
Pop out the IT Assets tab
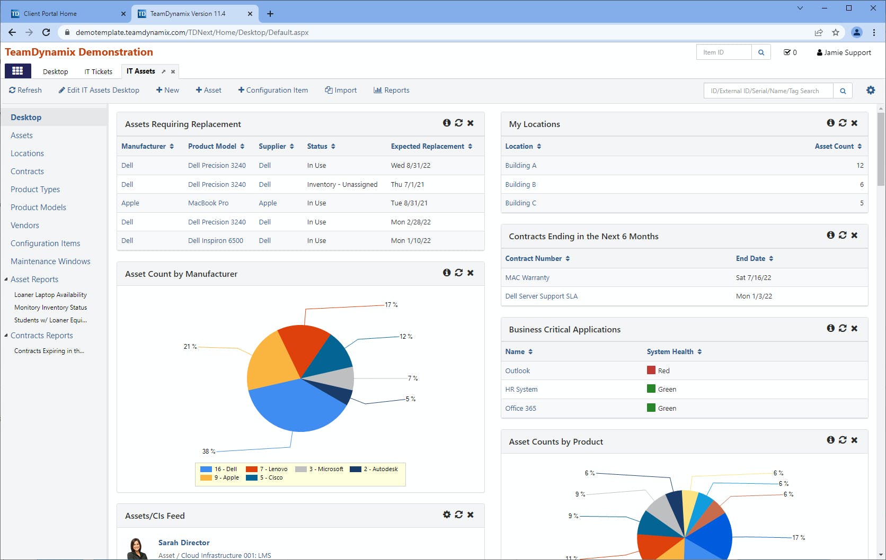point(164,71)
